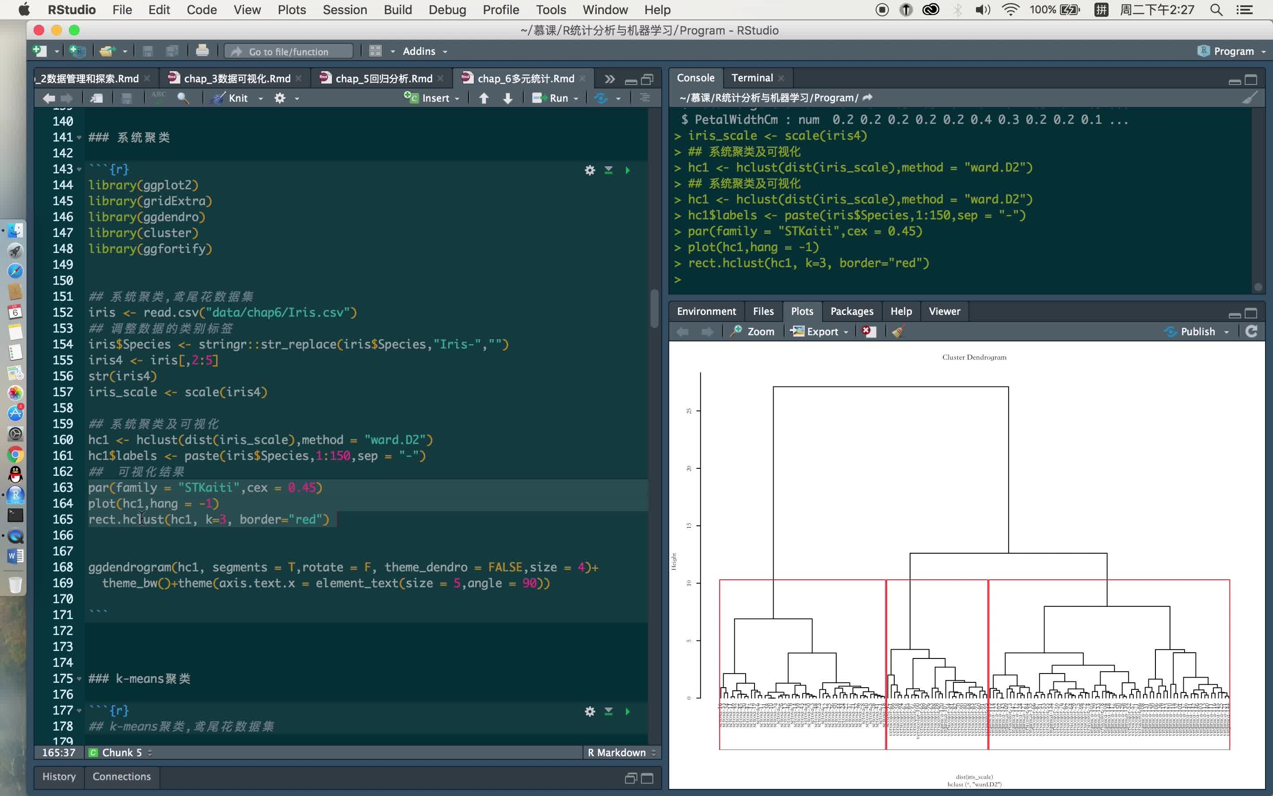Viewport: 1273px width, 796px height.
Task: Click the spell check ABC icon
Action: click(x=158, y=97)
